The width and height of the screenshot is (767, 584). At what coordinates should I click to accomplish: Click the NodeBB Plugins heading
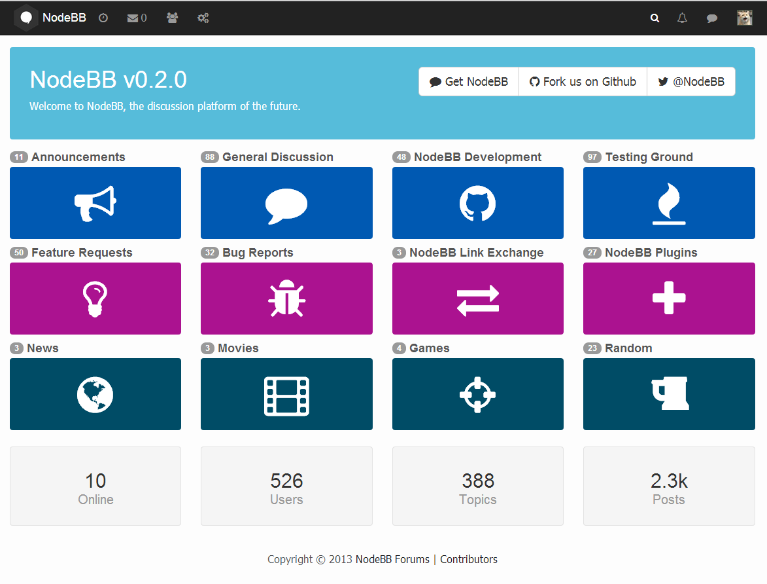(651, 252)
